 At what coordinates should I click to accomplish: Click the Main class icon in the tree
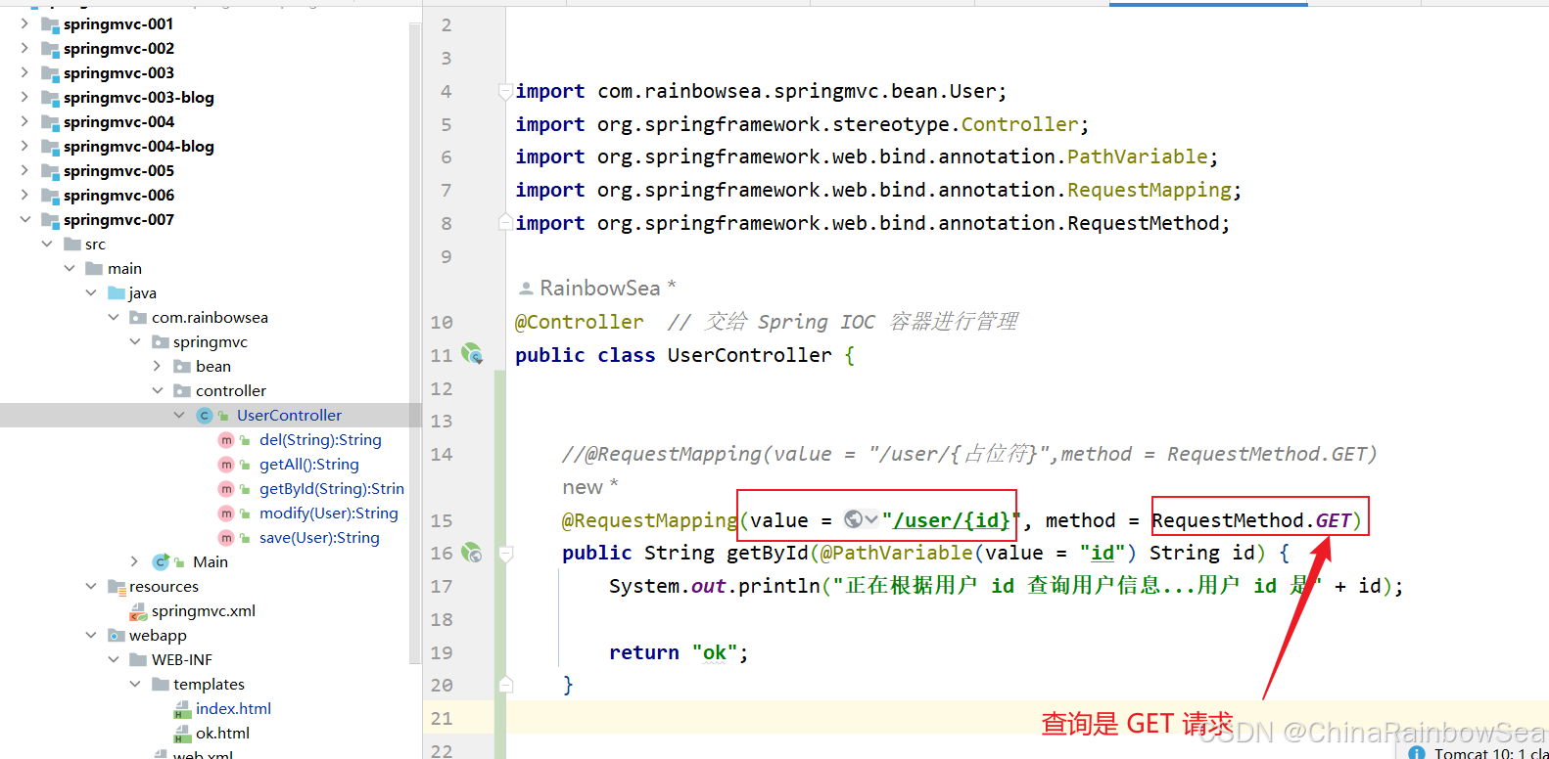(162, 561)
